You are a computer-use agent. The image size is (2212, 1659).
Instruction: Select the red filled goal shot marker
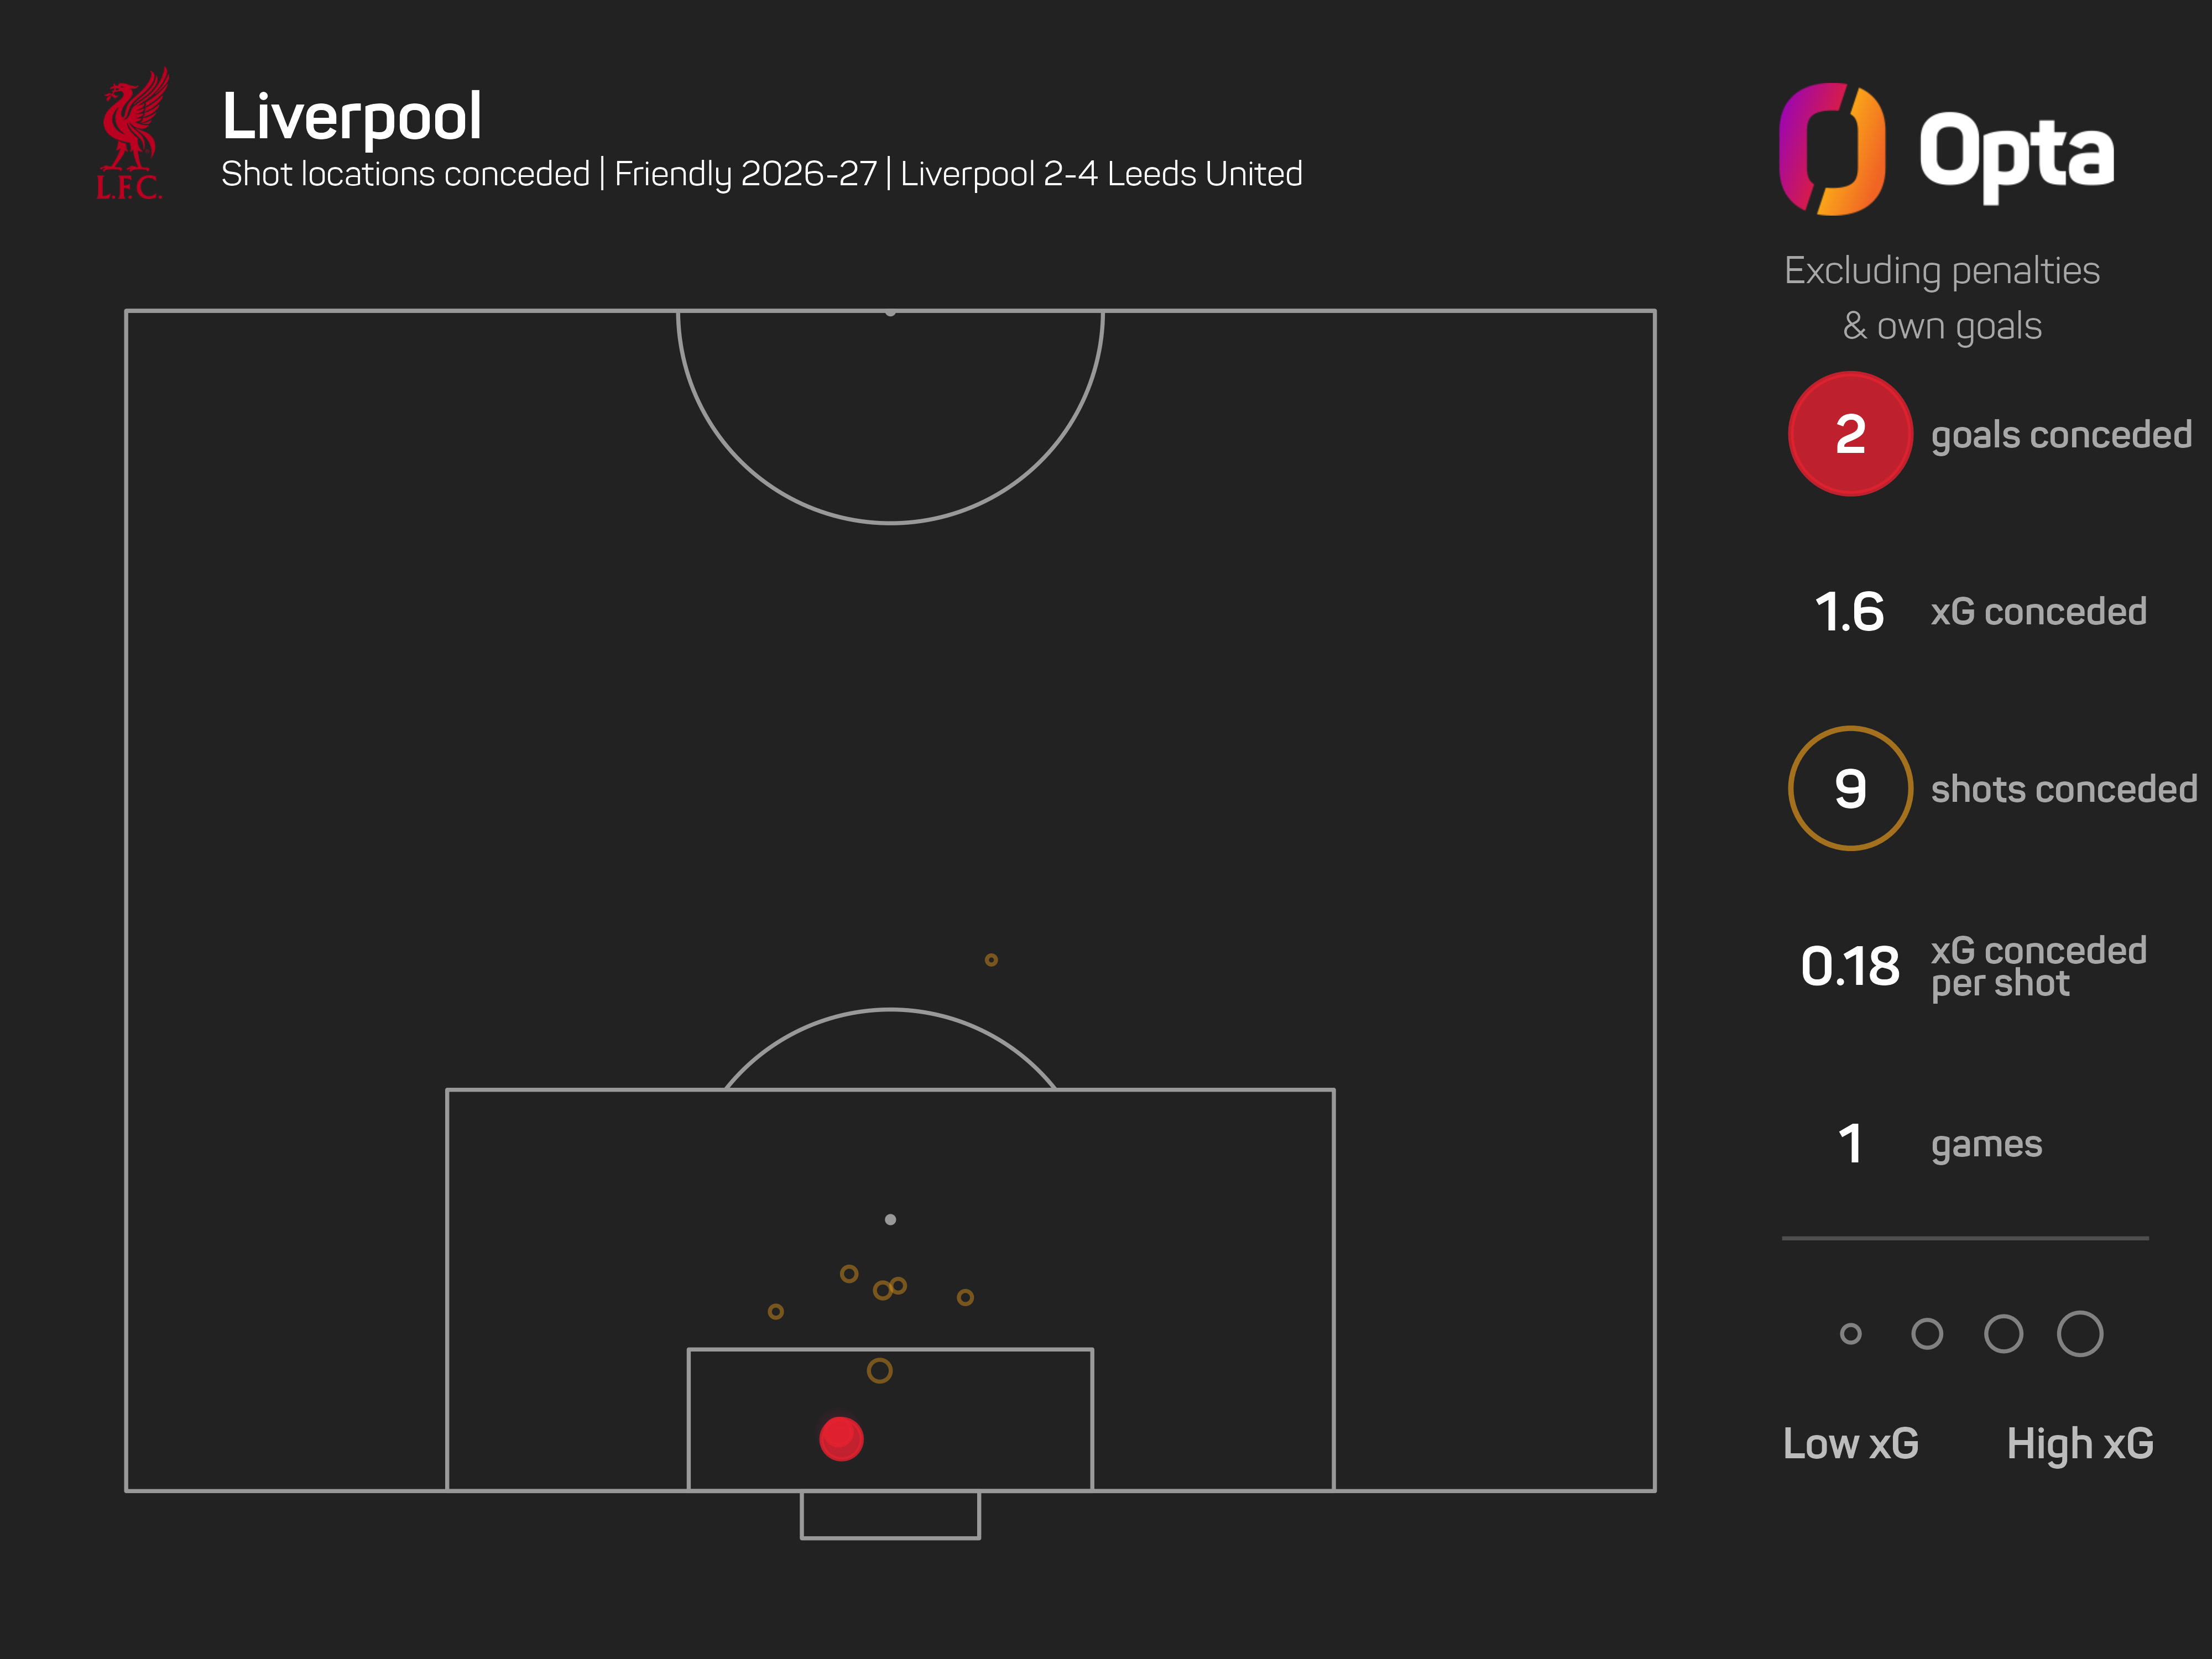[841, 1438]
